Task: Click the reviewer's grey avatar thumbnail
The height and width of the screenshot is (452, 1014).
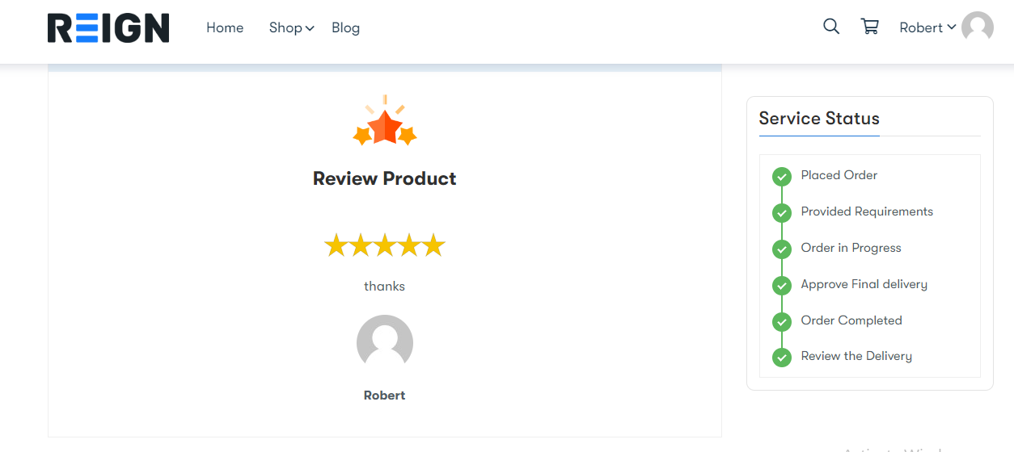Action: point(385,343)
